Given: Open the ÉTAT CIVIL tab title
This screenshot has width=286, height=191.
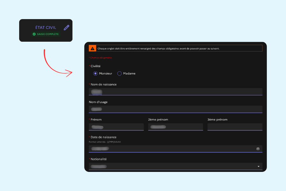Looking at the screenshot, I should coord(46,28).
